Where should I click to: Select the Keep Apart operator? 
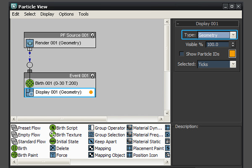[92, 142]
